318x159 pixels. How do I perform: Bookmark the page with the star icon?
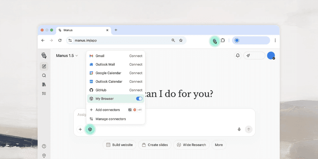click(181, 40)
